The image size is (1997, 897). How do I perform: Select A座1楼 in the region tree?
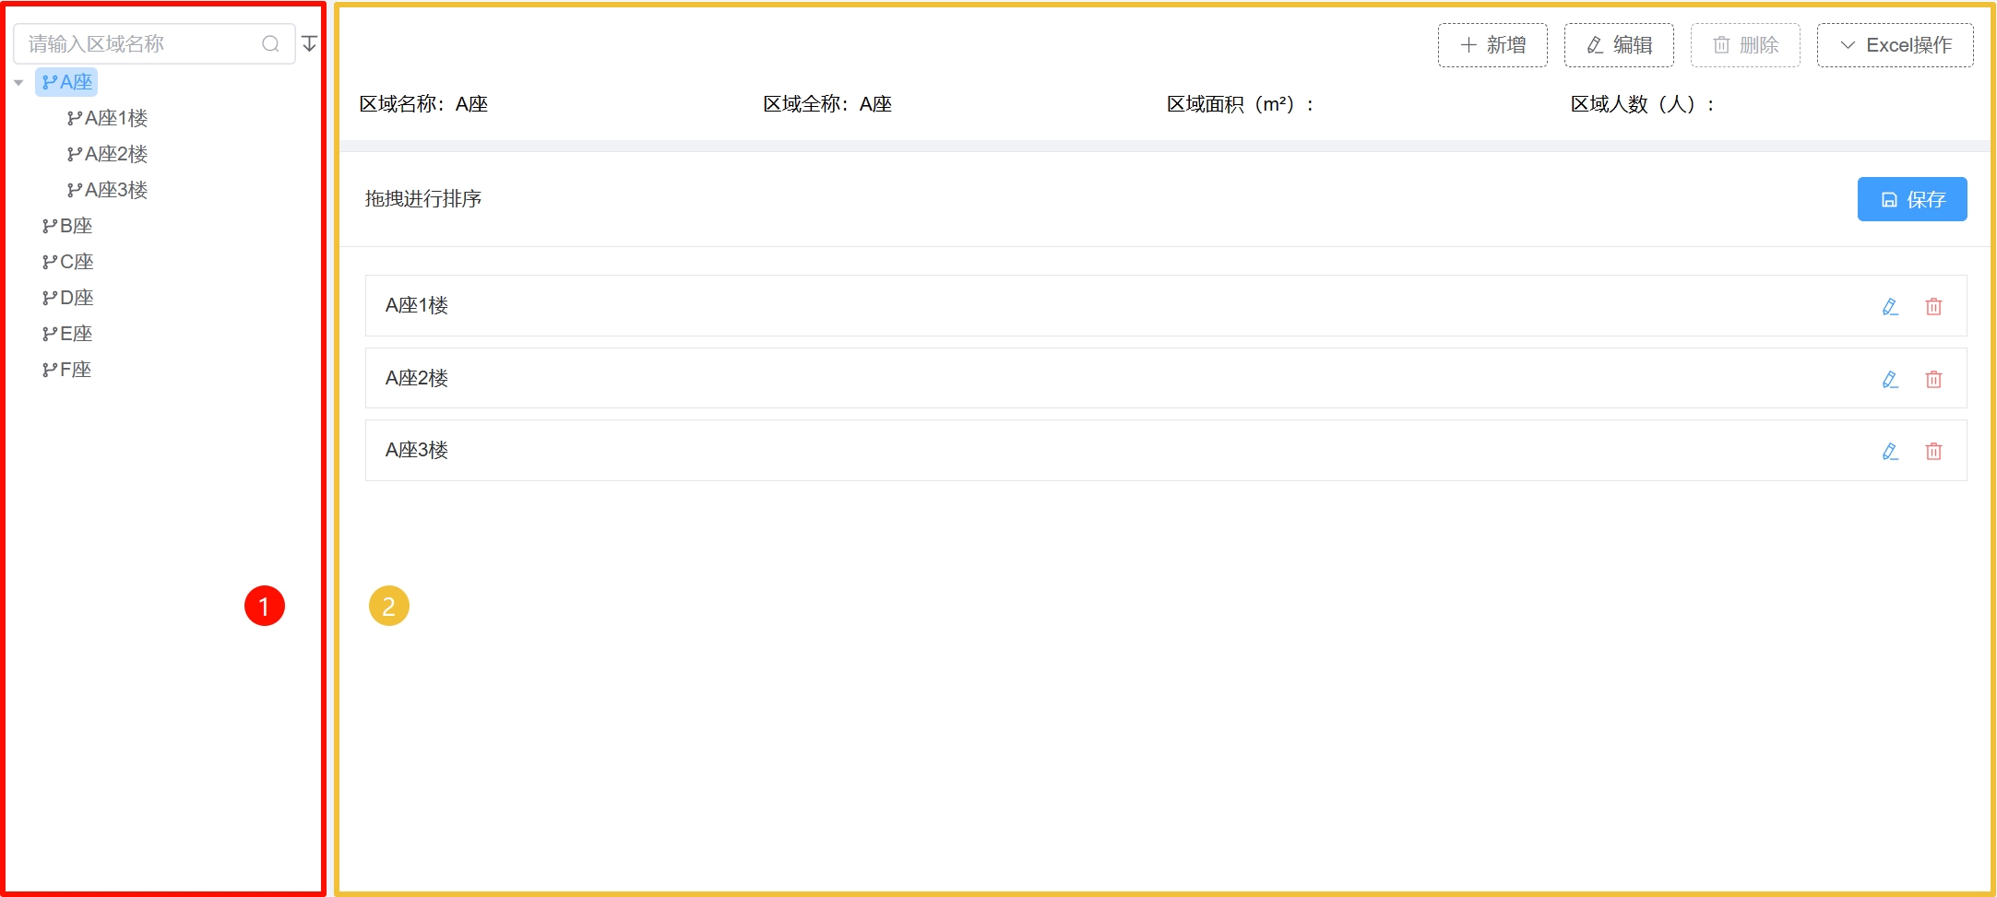click(x=107, y=118)
